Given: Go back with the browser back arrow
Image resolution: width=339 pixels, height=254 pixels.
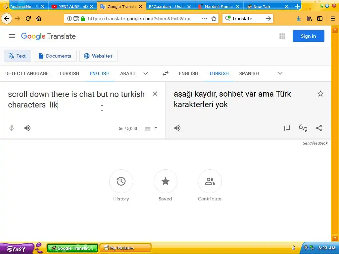Looking at the screenshot, I should tap(7, 19).
